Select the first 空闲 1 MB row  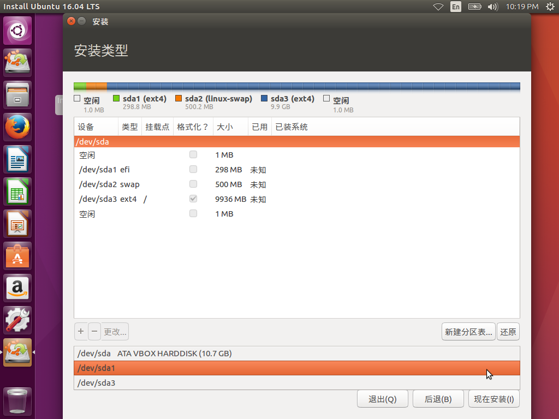click(x=296, y=155)
